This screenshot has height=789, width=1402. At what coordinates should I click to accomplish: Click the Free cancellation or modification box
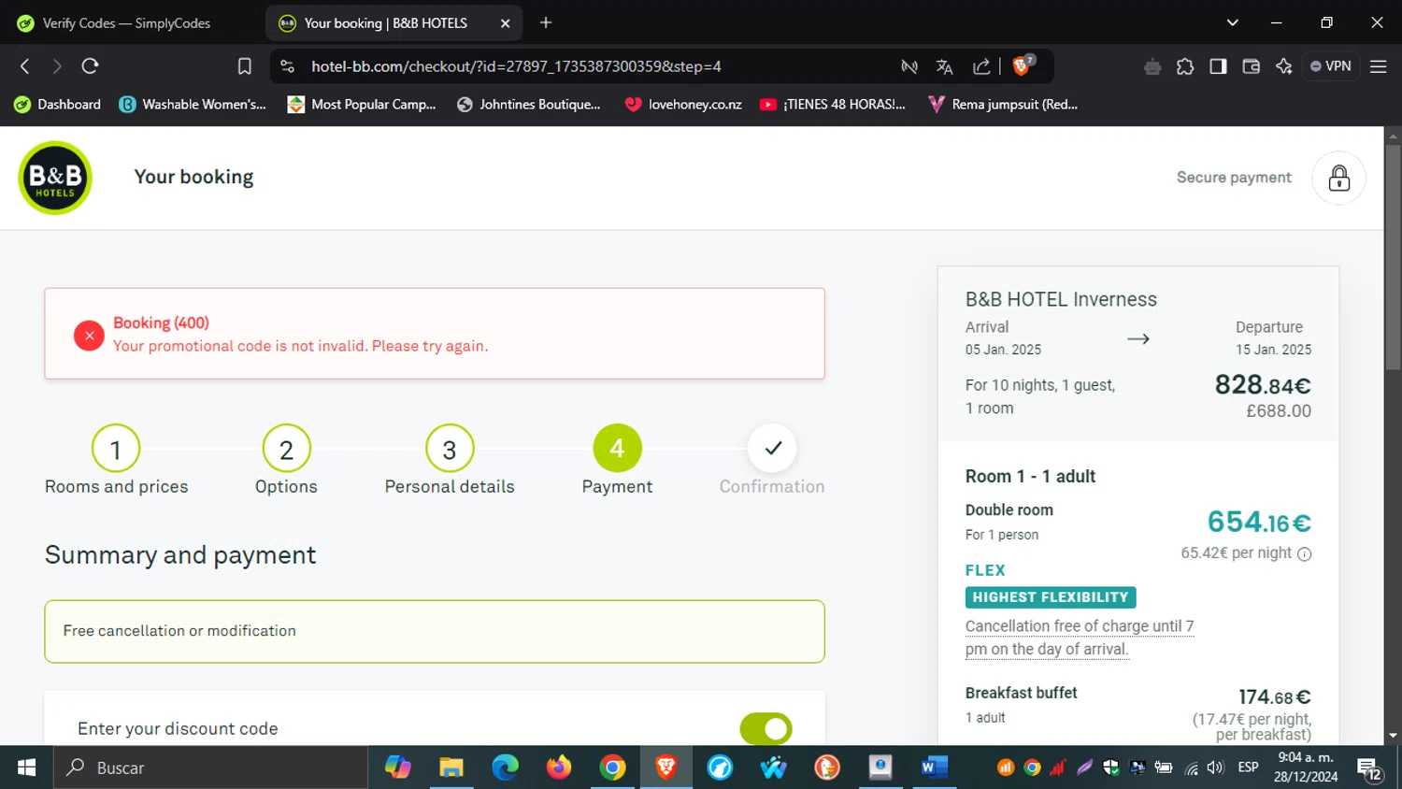(435, 631)
